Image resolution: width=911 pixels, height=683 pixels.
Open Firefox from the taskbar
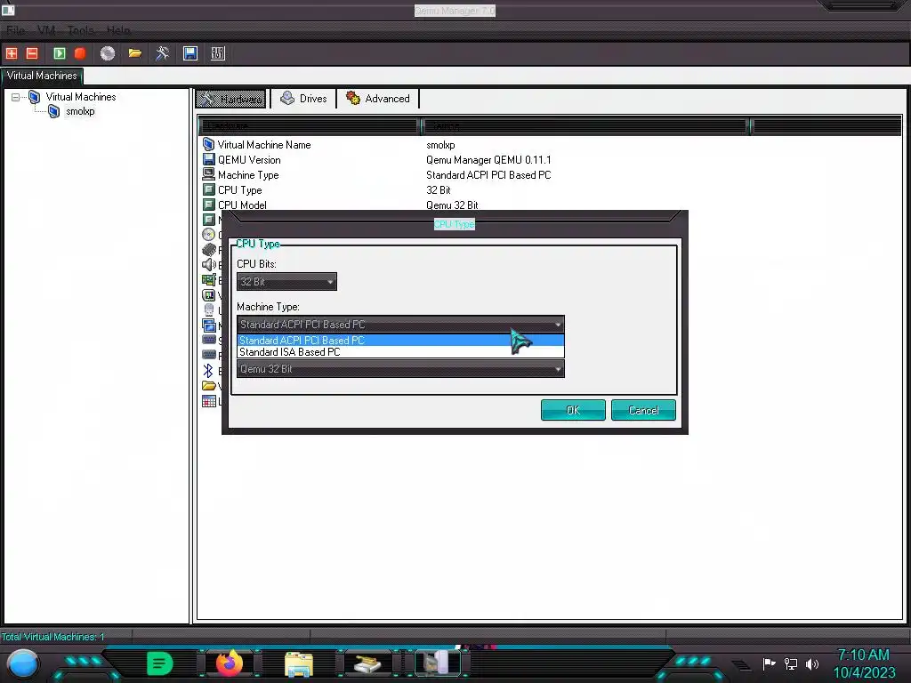click(230, 663)
